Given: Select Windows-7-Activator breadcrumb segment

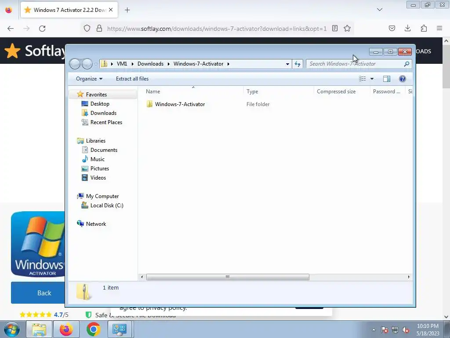Looking at the screenshot, I should click(x=198, y=64).
